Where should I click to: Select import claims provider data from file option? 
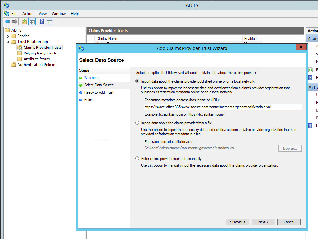137,123
